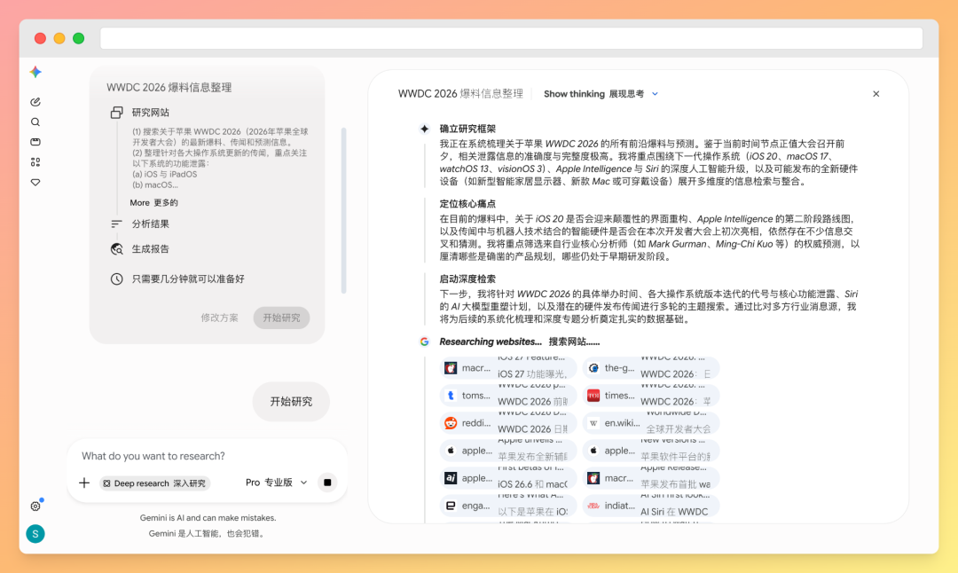Screen dimensions: 958x573
Task: Click the clock icon beside 只需要几分钟就可以准备好
Action: pos(117,279)
